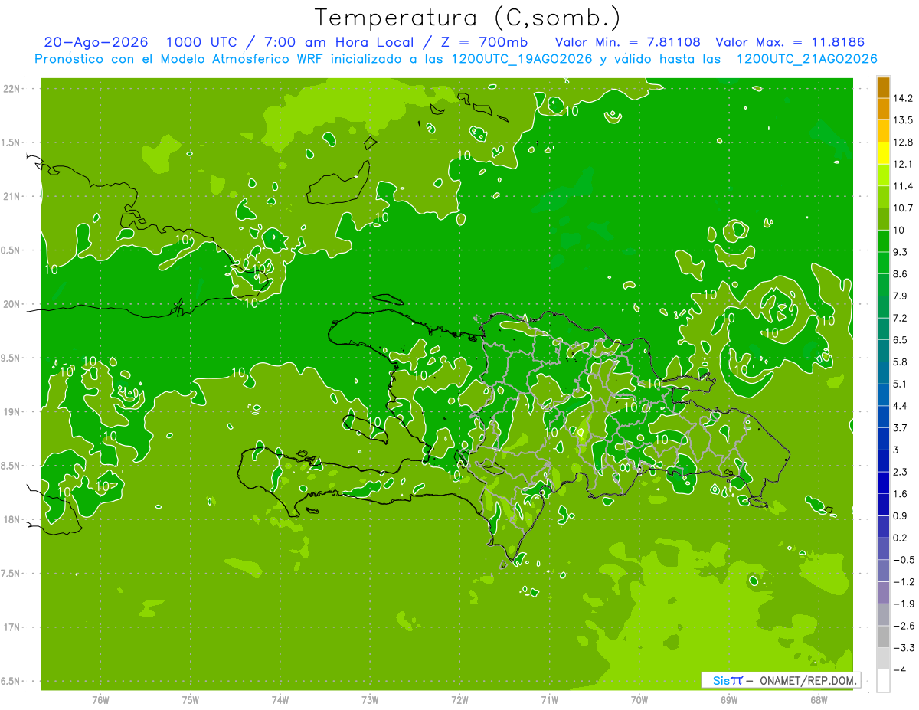Click the '72W' longitude label
This screenshot has height=710, width=919.
(x=459, y=700)
